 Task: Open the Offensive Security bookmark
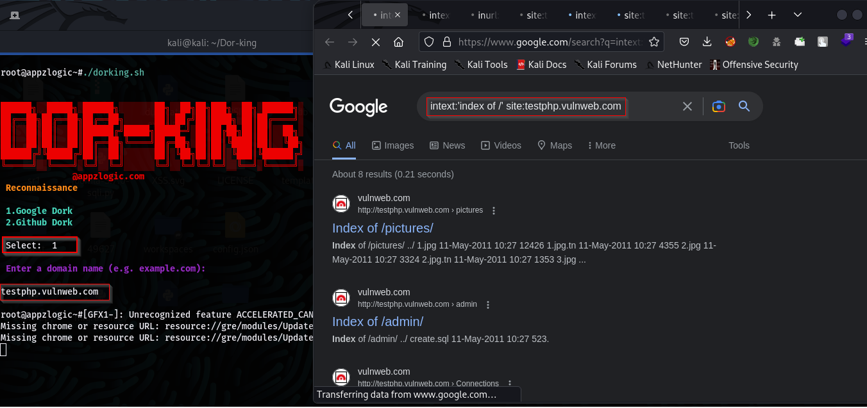pyautogui.click(x=754, y=65)
